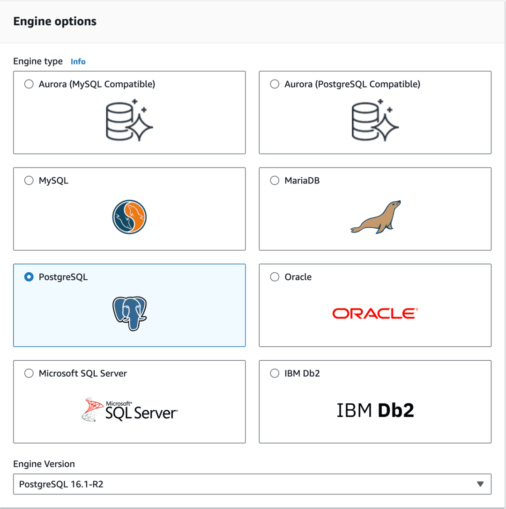This screenshot has width=506, height=509.
Task: Click the IBM Db2 logo
Action: pyautogui.click(x=375, y=410)
